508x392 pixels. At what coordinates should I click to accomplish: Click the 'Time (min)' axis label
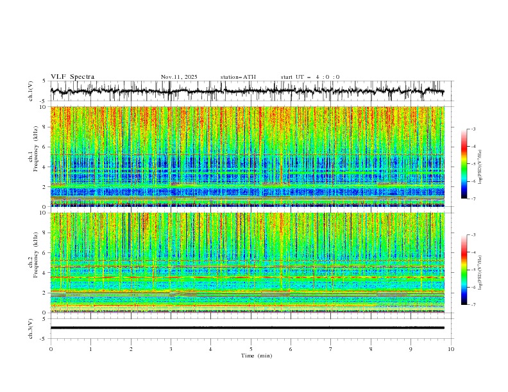(257, 355)
